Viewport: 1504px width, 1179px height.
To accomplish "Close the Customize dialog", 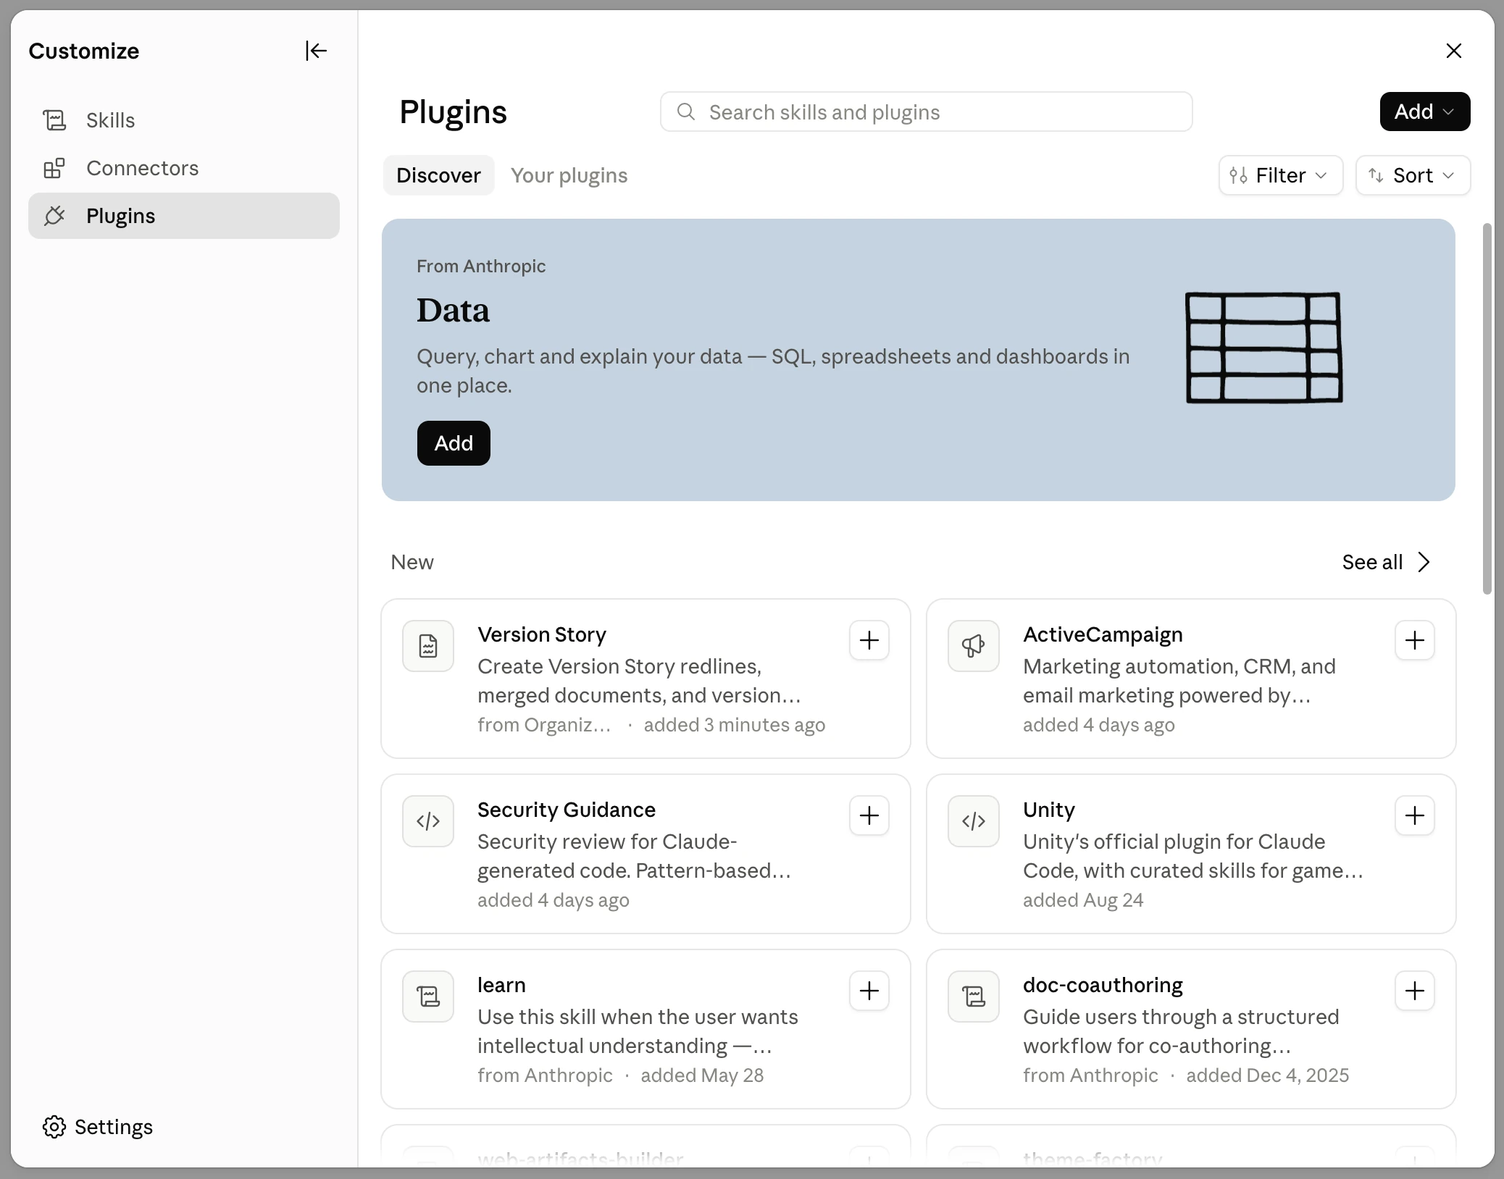I will click(x=1453, y=51).
